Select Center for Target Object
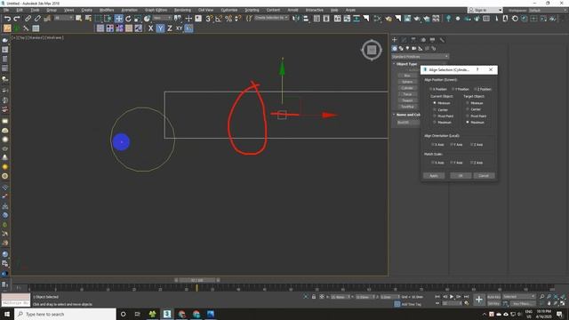This screenshot has height=320, width=569. click(x=474, y=109)
